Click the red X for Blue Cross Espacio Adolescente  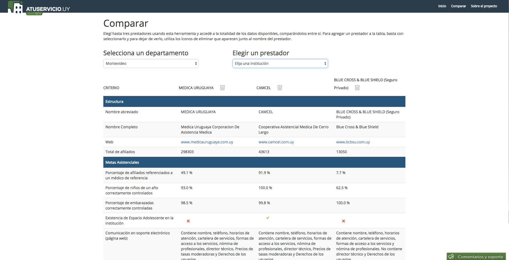coord(343,221)
